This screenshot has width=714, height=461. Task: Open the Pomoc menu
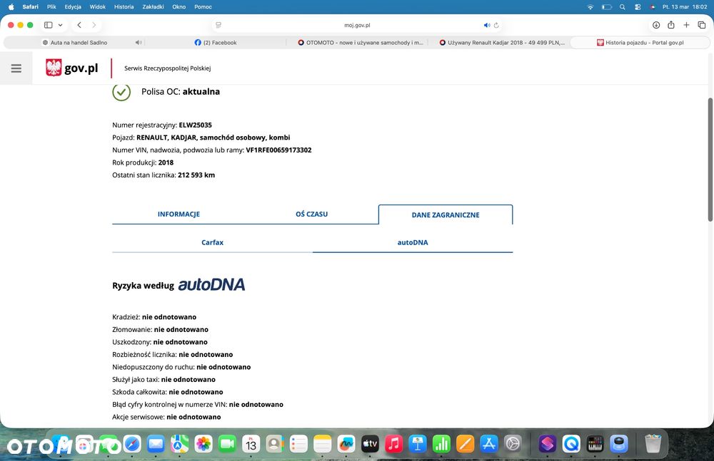click(203, 7)
